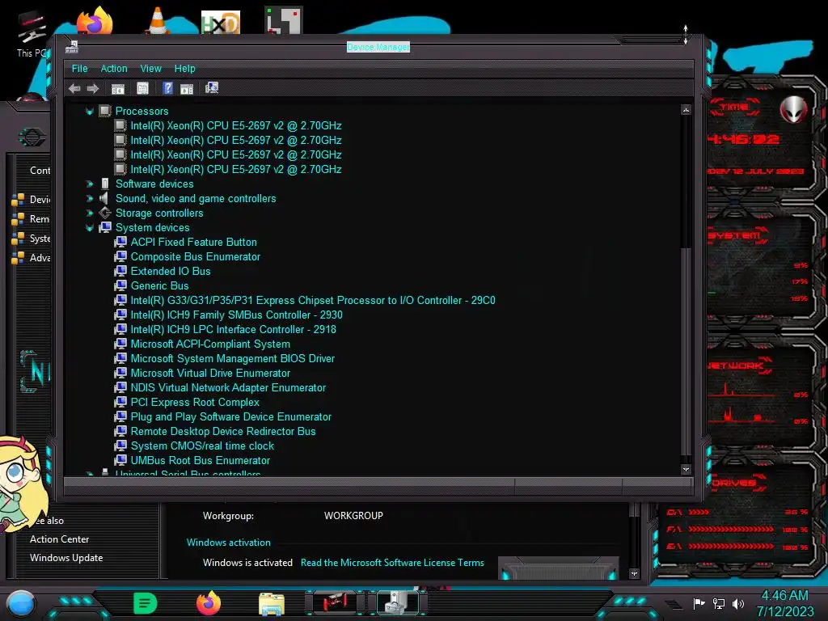The width and height of the screenshot is (828, 621).
Task: Click the volume speaker tray icon
Action: click(x=738, y=603)
